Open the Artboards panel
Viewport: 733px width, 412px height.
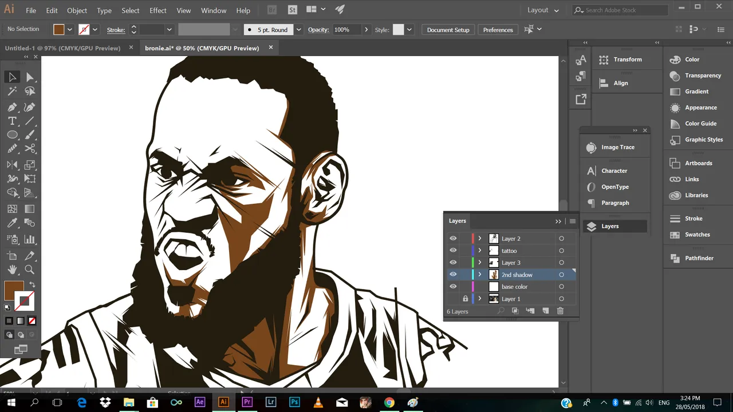pyautogui.click(x=698, y=163)
